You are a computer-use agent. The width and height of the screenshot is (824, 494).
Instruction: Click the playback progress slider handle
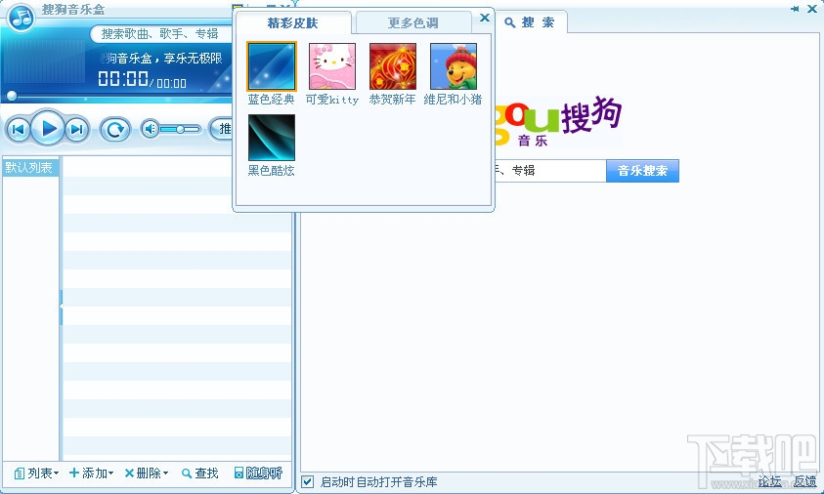[x=11, y=96]
